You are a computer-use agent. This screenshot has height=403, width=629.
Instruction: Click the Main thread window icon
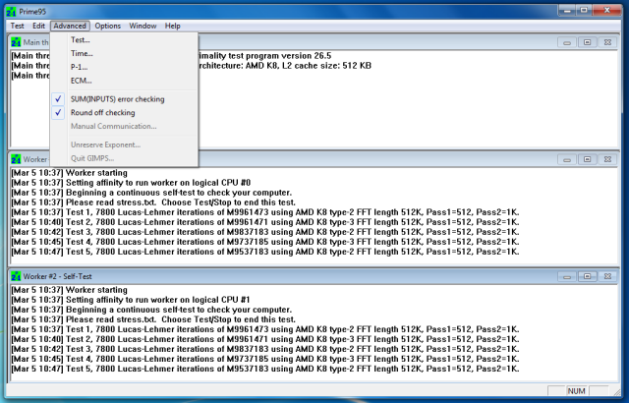point(16,42)
